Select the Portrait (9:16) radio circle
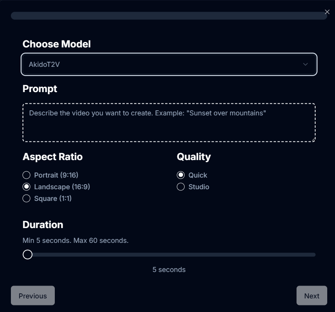335x312 pixels. click(x=26, y=175)
